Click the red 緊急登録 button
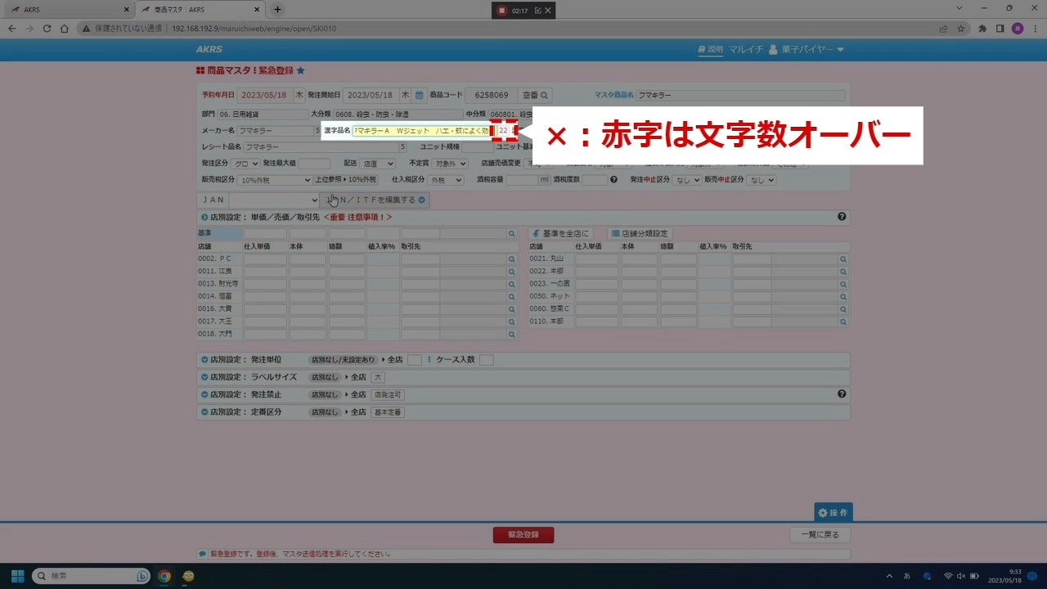The height and width of the screenshot is (589, 1047). click(523, 535)
